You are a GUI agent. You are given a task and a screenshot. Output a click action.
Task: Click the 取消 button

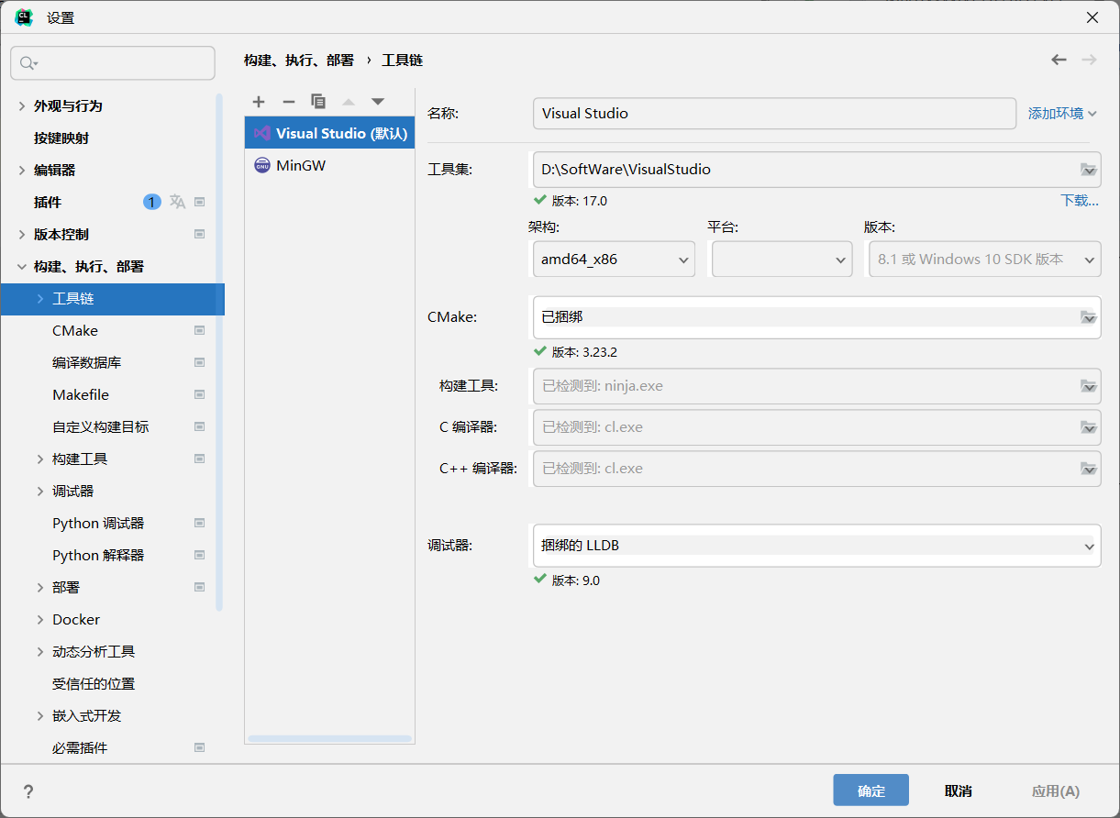click(958, 790)
